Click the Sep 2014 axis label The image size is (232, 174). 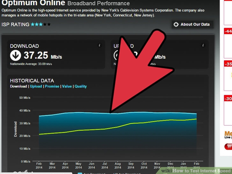click(x=131, y=165)
